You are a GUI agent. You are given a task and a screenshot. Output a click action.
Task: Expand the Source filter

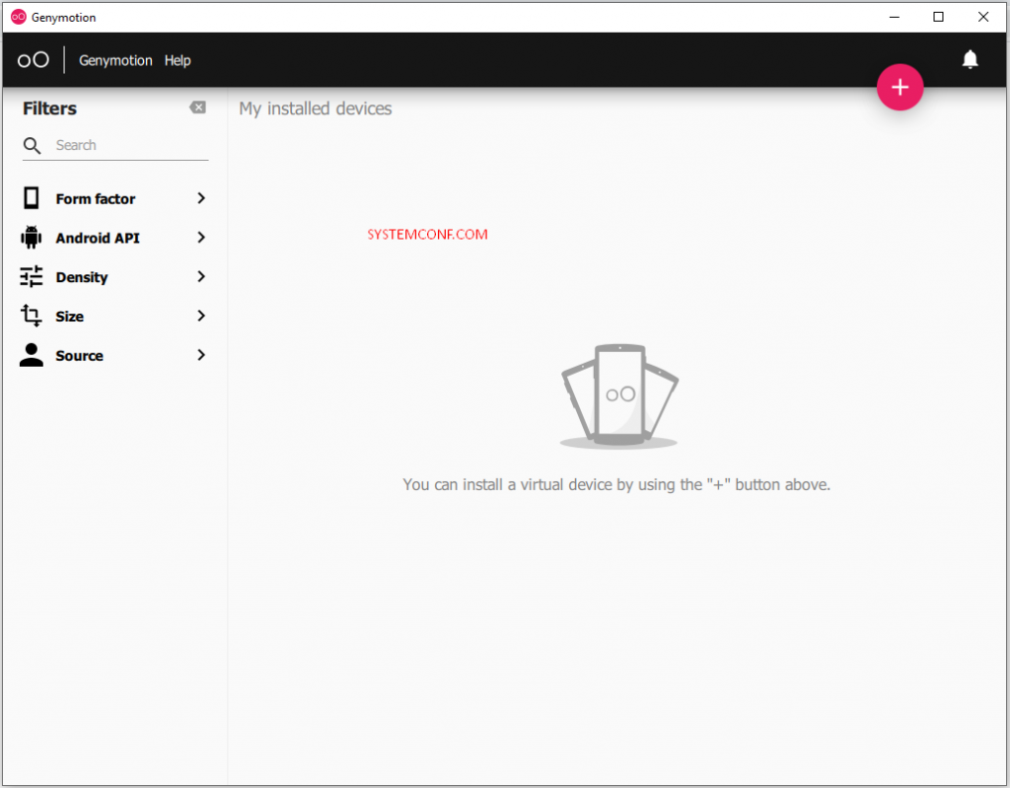[200, 355]
